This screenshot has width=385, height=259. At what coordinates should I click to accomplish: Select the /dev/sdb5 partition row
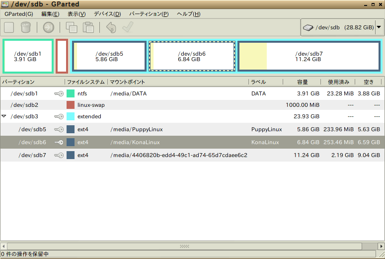coord(193,129)
